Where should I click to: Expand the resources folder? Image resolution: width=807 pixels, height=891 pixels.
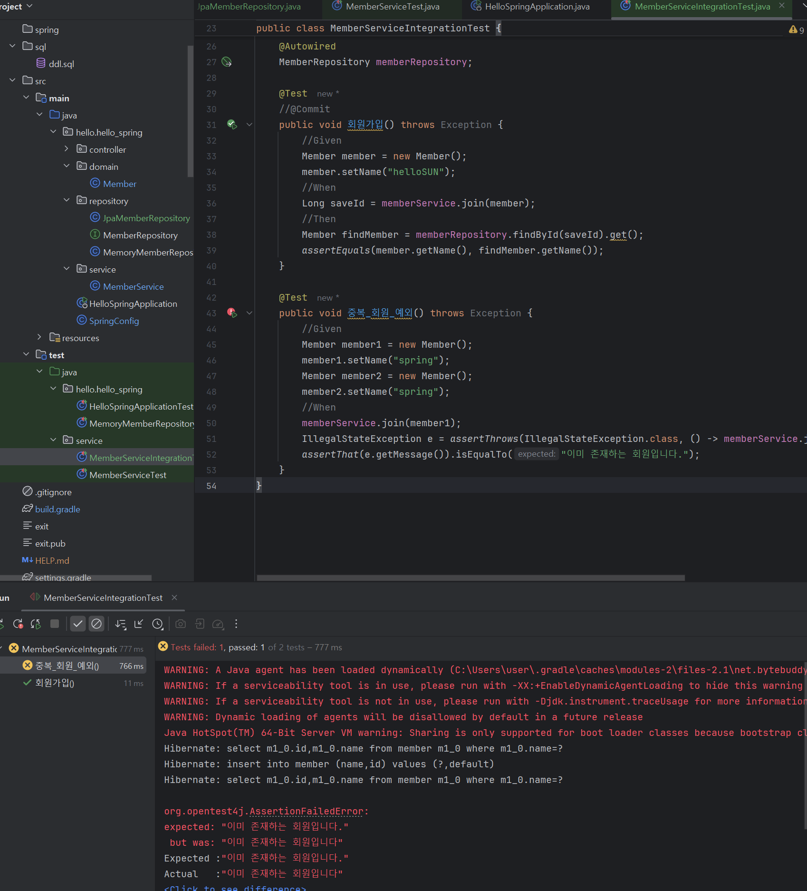[39, 337]
